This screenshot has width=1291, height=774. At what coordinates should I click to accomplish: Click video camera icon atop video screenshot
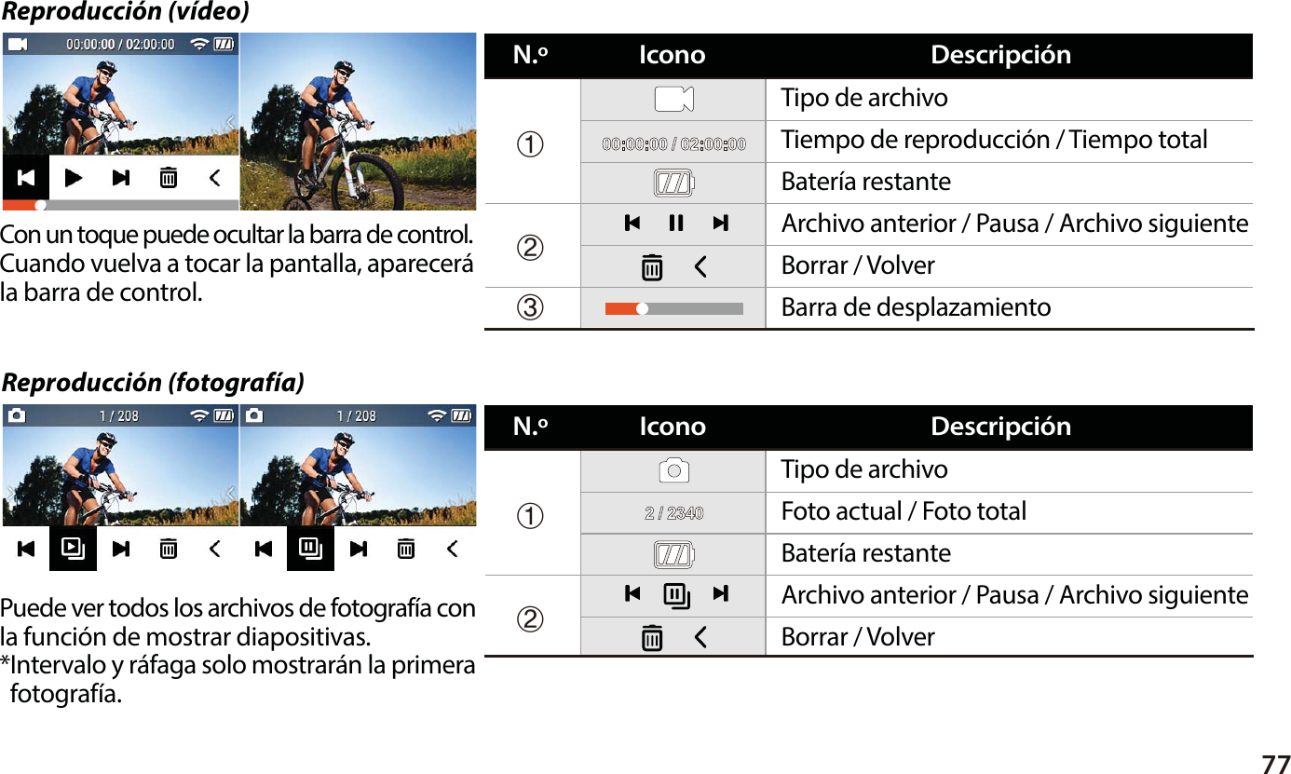(19, 44)
